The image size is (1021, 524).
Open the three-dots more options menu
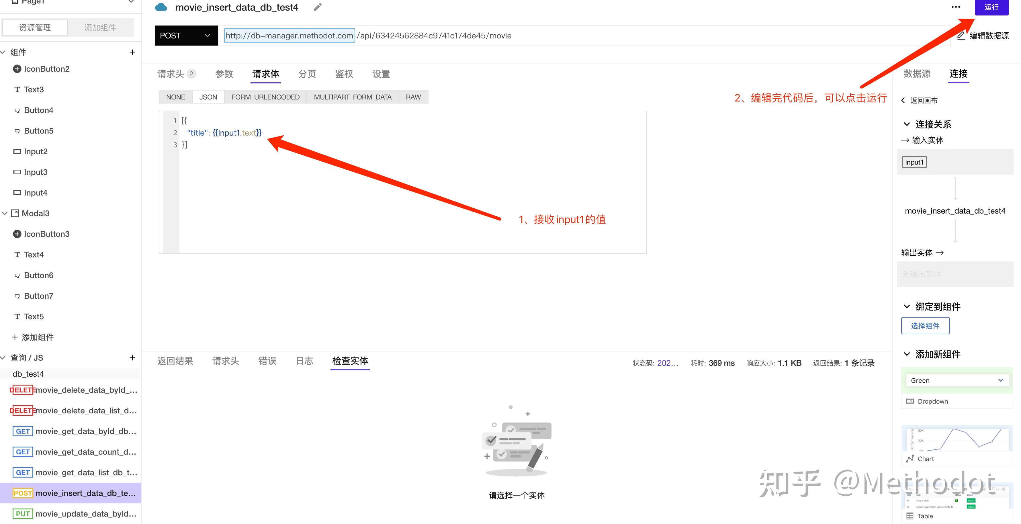pos(956,7)
